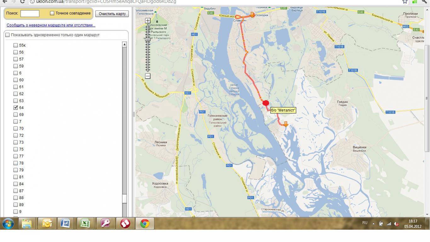
Task: Click the route 78 label
Action: pos(21,163)
